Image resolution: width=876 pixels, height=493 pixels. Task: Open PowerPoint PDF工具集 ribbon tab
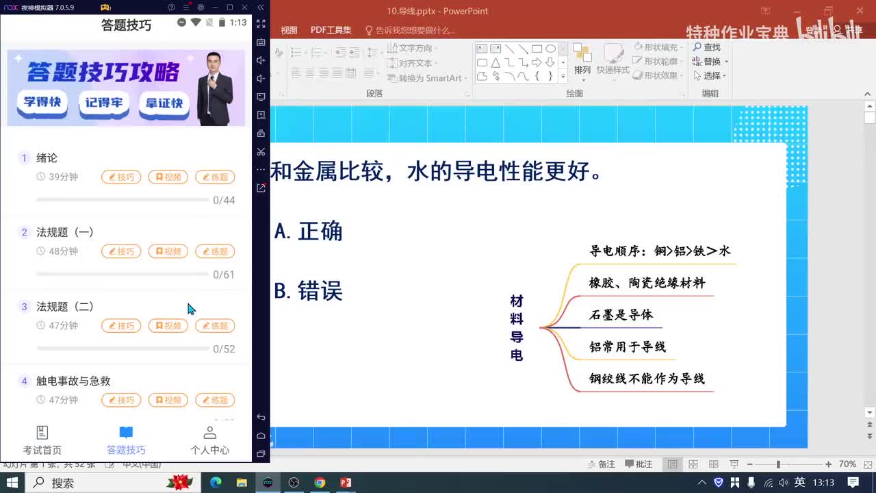point(331,30)
